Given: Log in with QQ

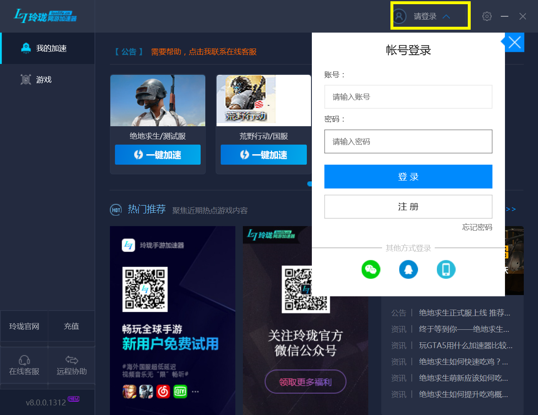Looking at the screenshot, I should 408,270.
